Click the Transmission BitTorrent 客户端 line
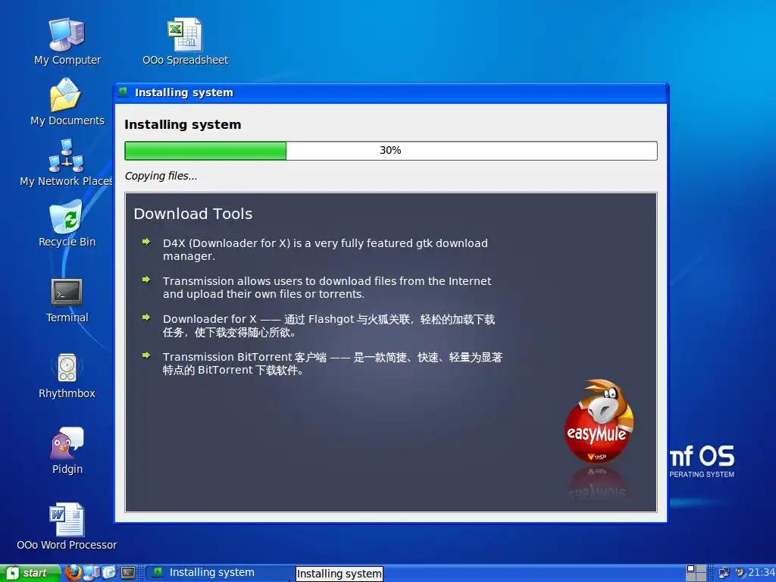 point(333,363)
